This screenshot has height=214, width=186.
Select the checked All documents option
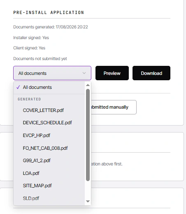(x=49, y=87)
